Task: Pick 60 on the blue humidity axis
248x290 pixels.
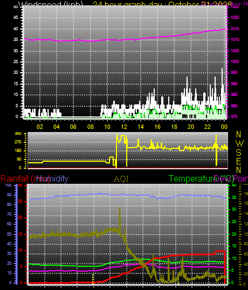Action: pyautogui.click(x=9, y=224)
